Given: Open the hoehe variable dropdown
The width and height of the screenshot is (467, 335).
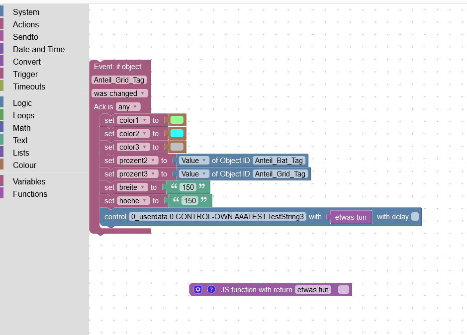Looking at the screenshot, I should (133, 201).
